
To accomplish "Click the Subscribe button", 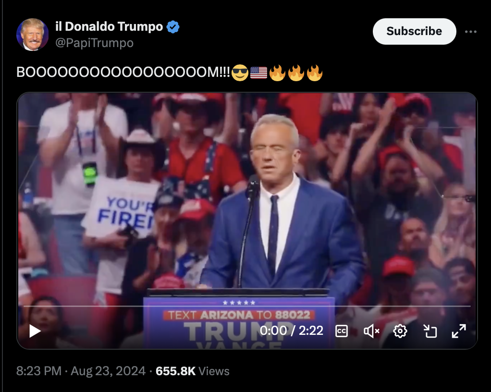I will tap(414, 31).
